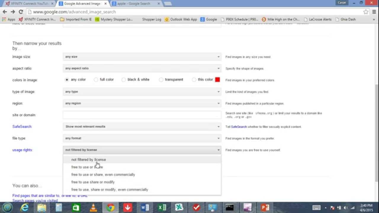Click the browser forward arrow
The width and height of the screenshot is (379, 213).
point(13,12)
